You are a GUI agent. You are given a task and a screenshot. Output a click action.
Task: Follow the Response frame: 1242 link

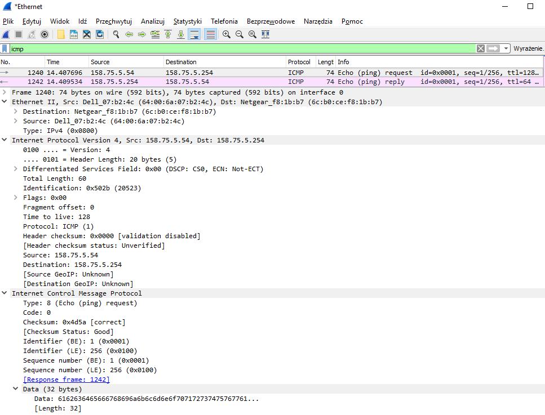pyautogui.click(x=67, y=380)
